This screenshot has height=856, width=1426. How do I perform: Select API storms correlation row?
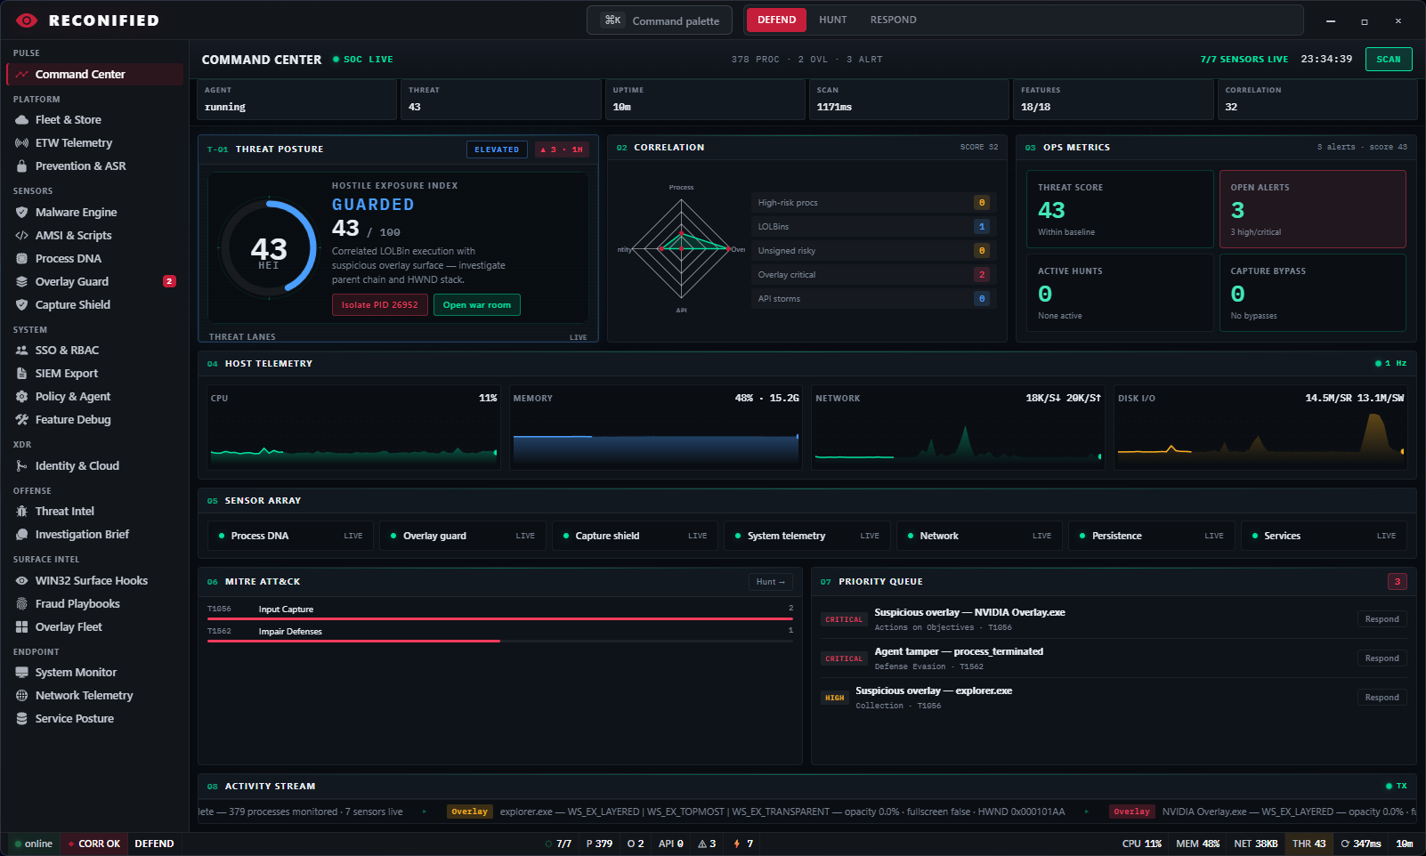tap(872, 299)
